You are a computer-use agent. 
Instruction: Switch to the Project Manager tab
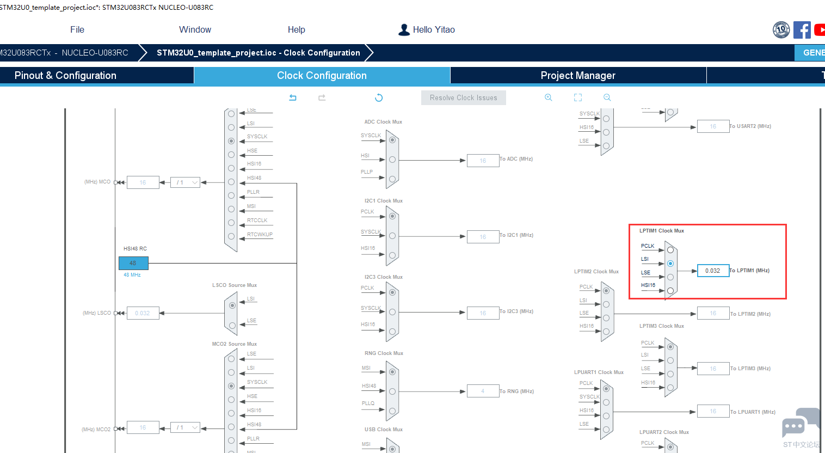click(x=578, y=76)
